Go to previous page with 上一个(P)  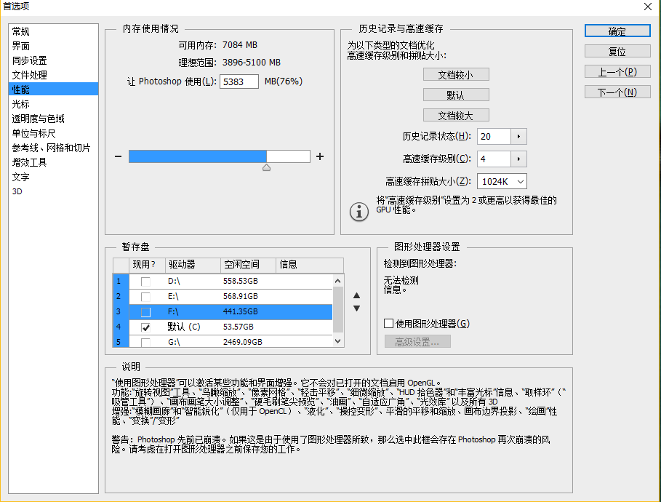tap(617, 72)
